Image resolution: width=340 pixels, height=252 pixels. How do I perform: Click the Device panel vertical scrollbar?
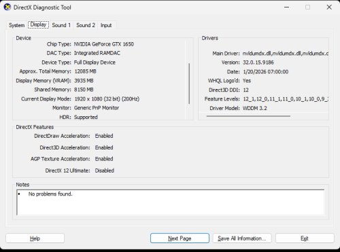tap(189, 84)
